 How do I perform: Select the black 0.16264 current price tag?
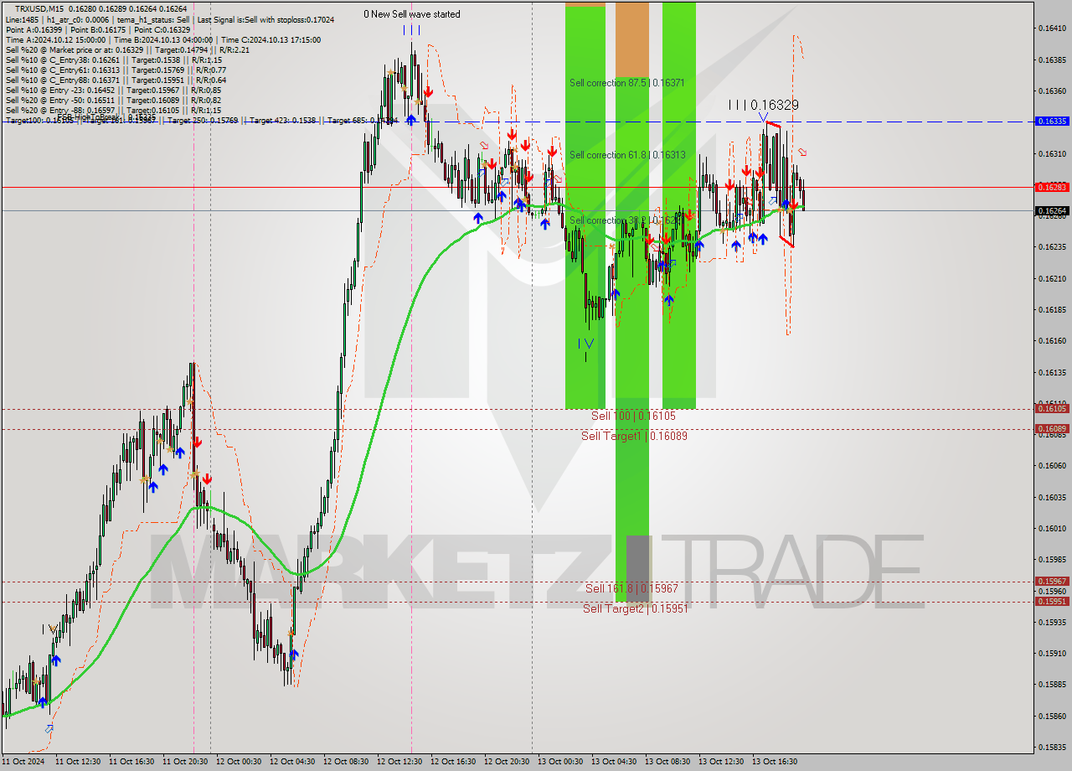point(1052,211)
